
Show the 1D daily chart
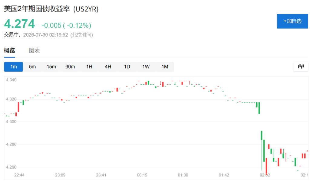[127, 67]
